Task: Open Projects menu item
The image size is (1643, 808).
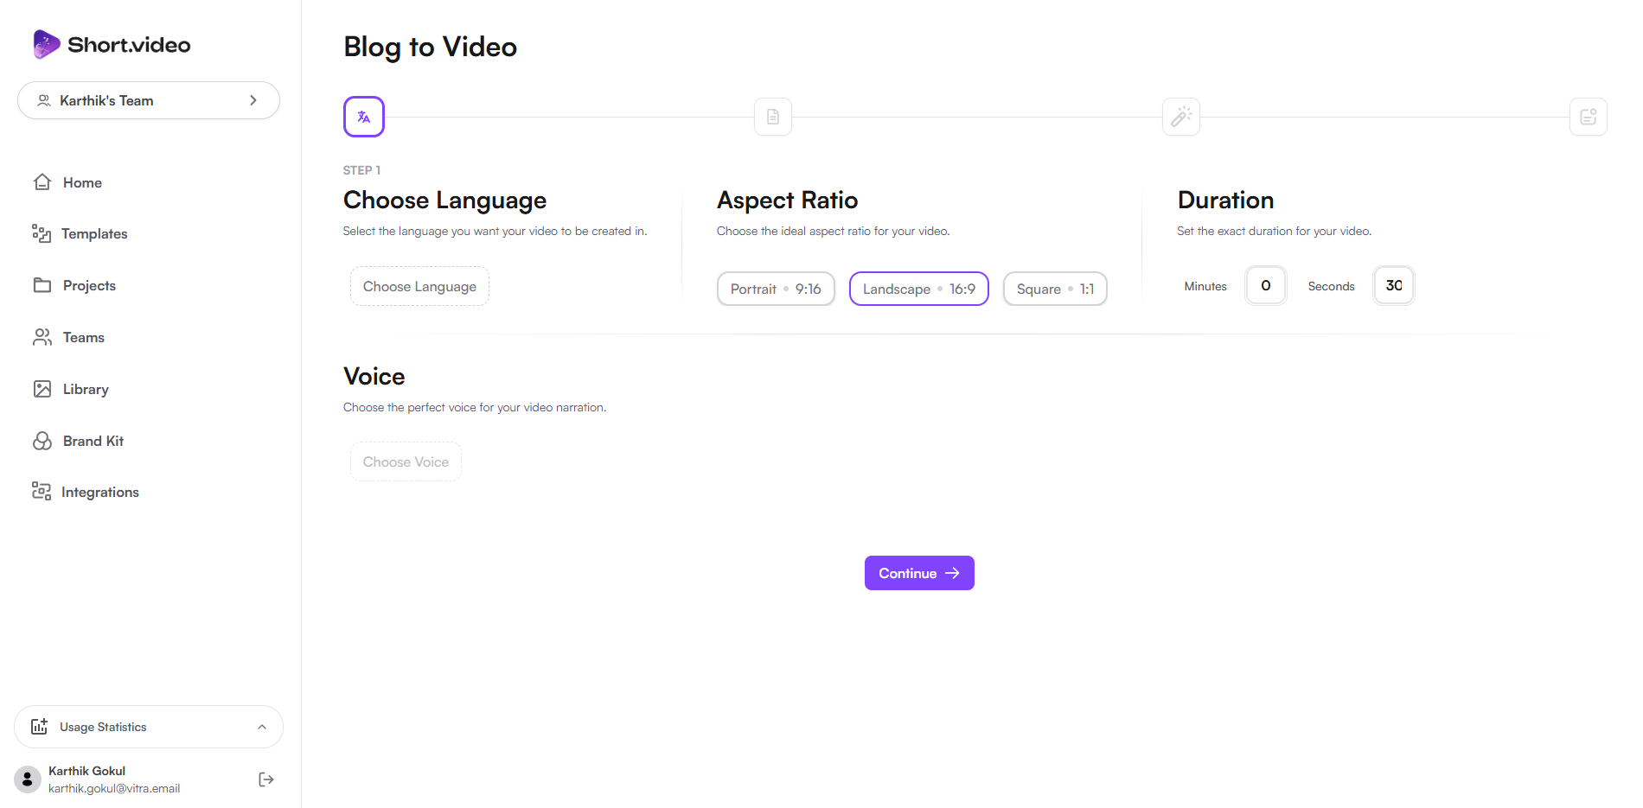Action: tap(89, 285)
